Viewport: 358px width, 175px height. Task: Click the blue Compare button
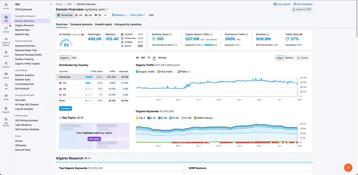[65, 108]
